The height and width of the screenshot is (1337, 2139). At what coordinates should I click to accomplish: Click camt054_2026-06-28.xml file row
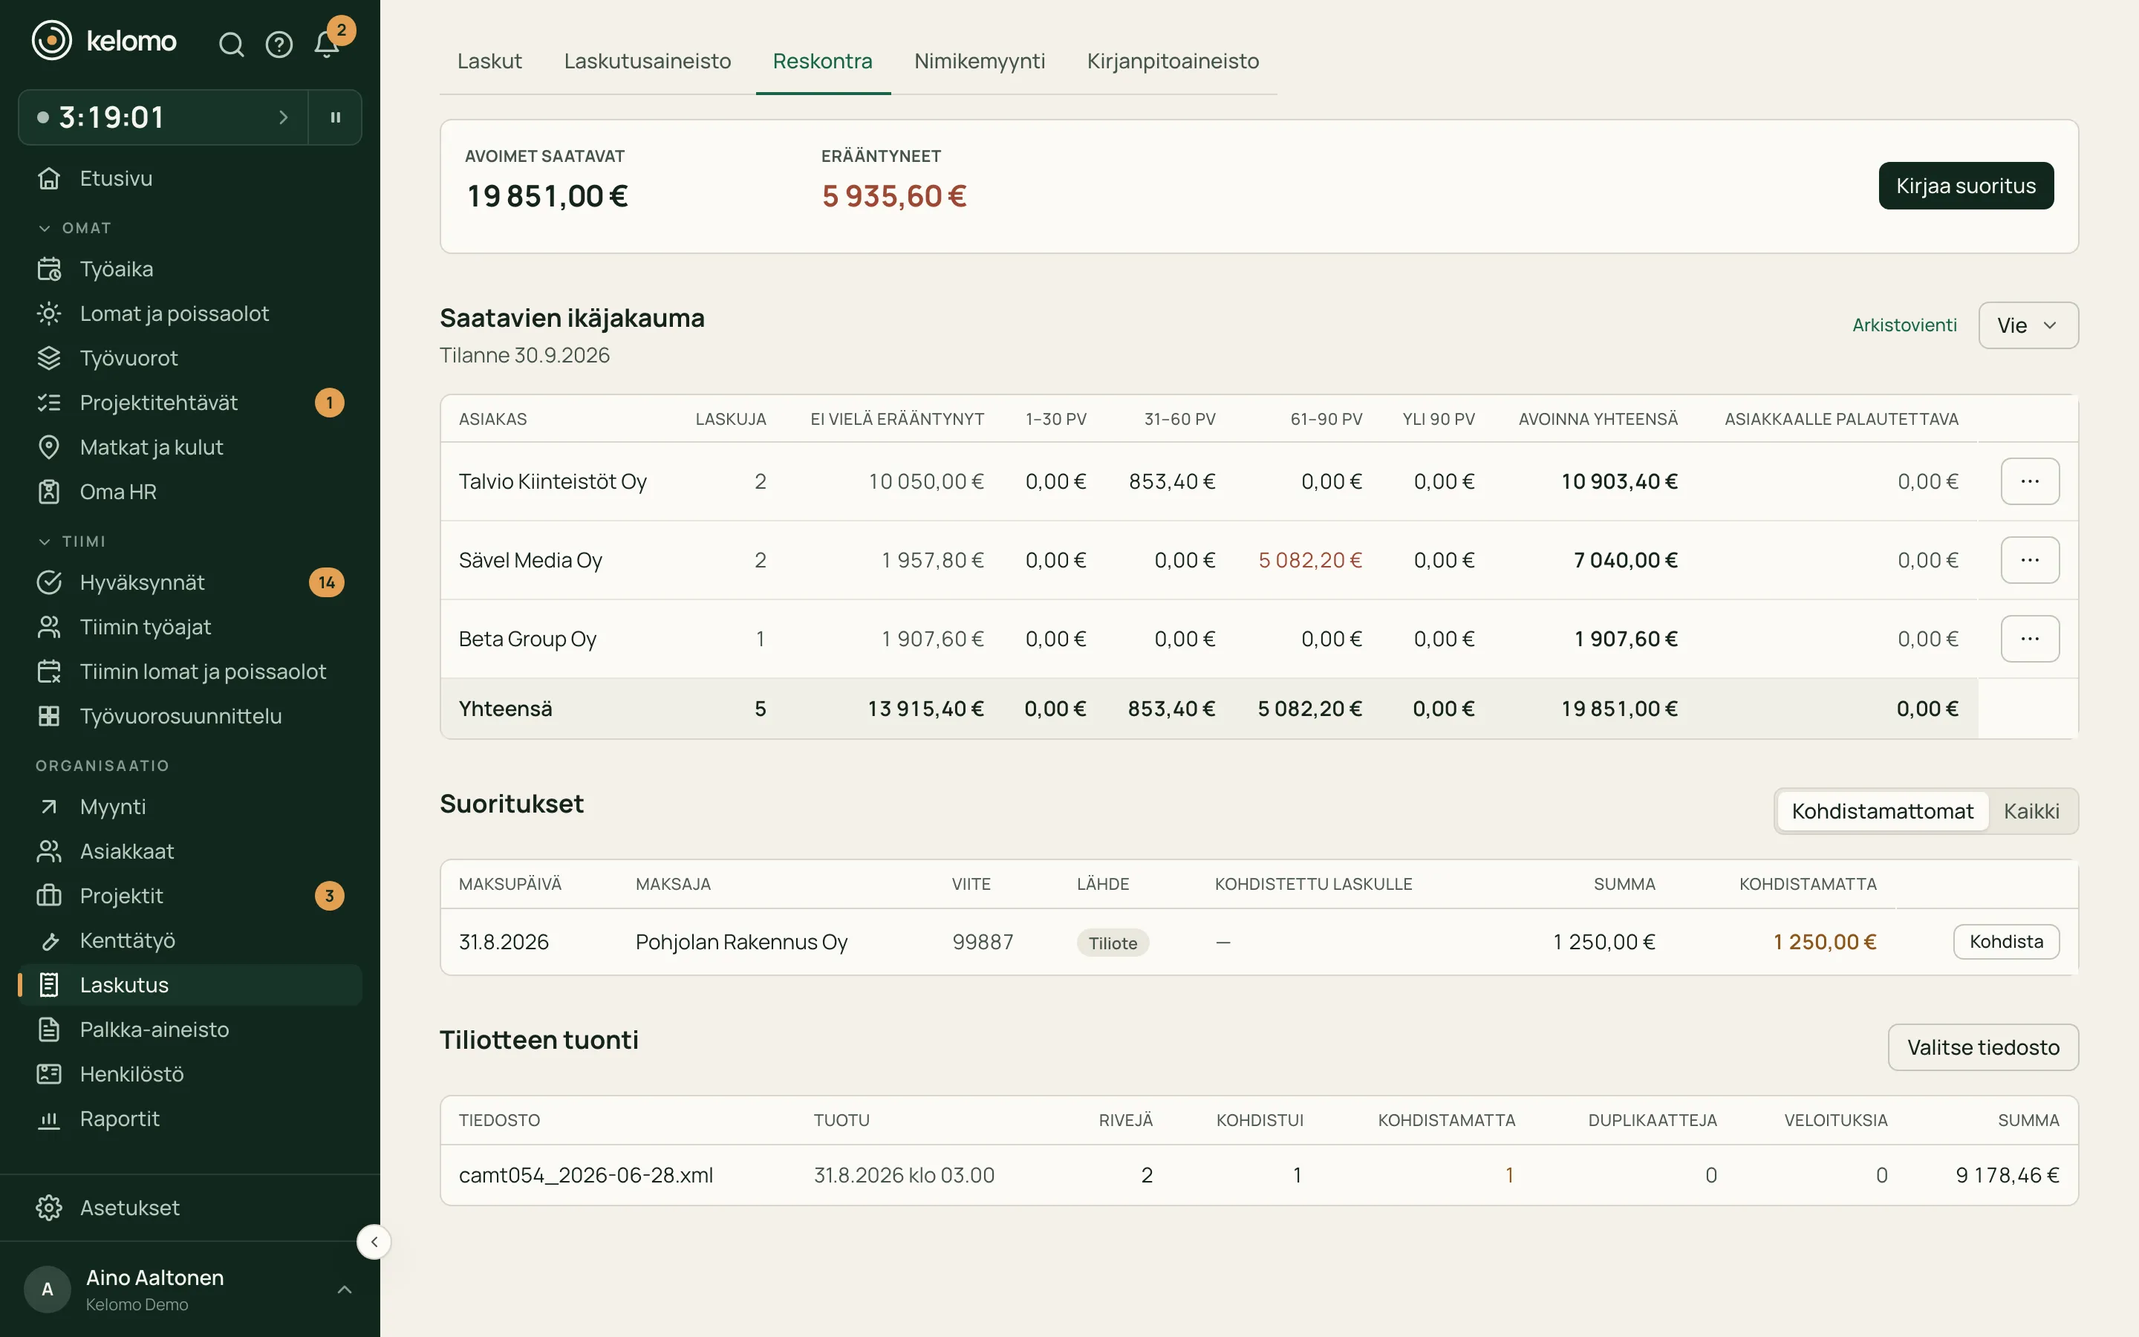tap(1259, 1175)
